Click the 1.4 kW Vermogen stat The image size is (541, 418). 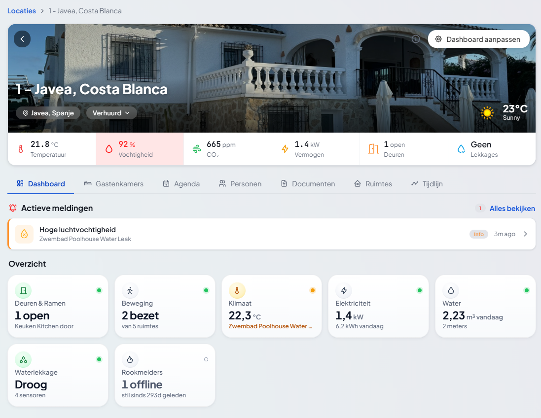pos(316,149)
